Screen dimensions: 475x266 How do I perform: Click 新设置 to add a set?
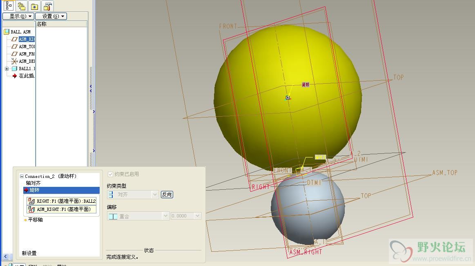pos(29,253)
